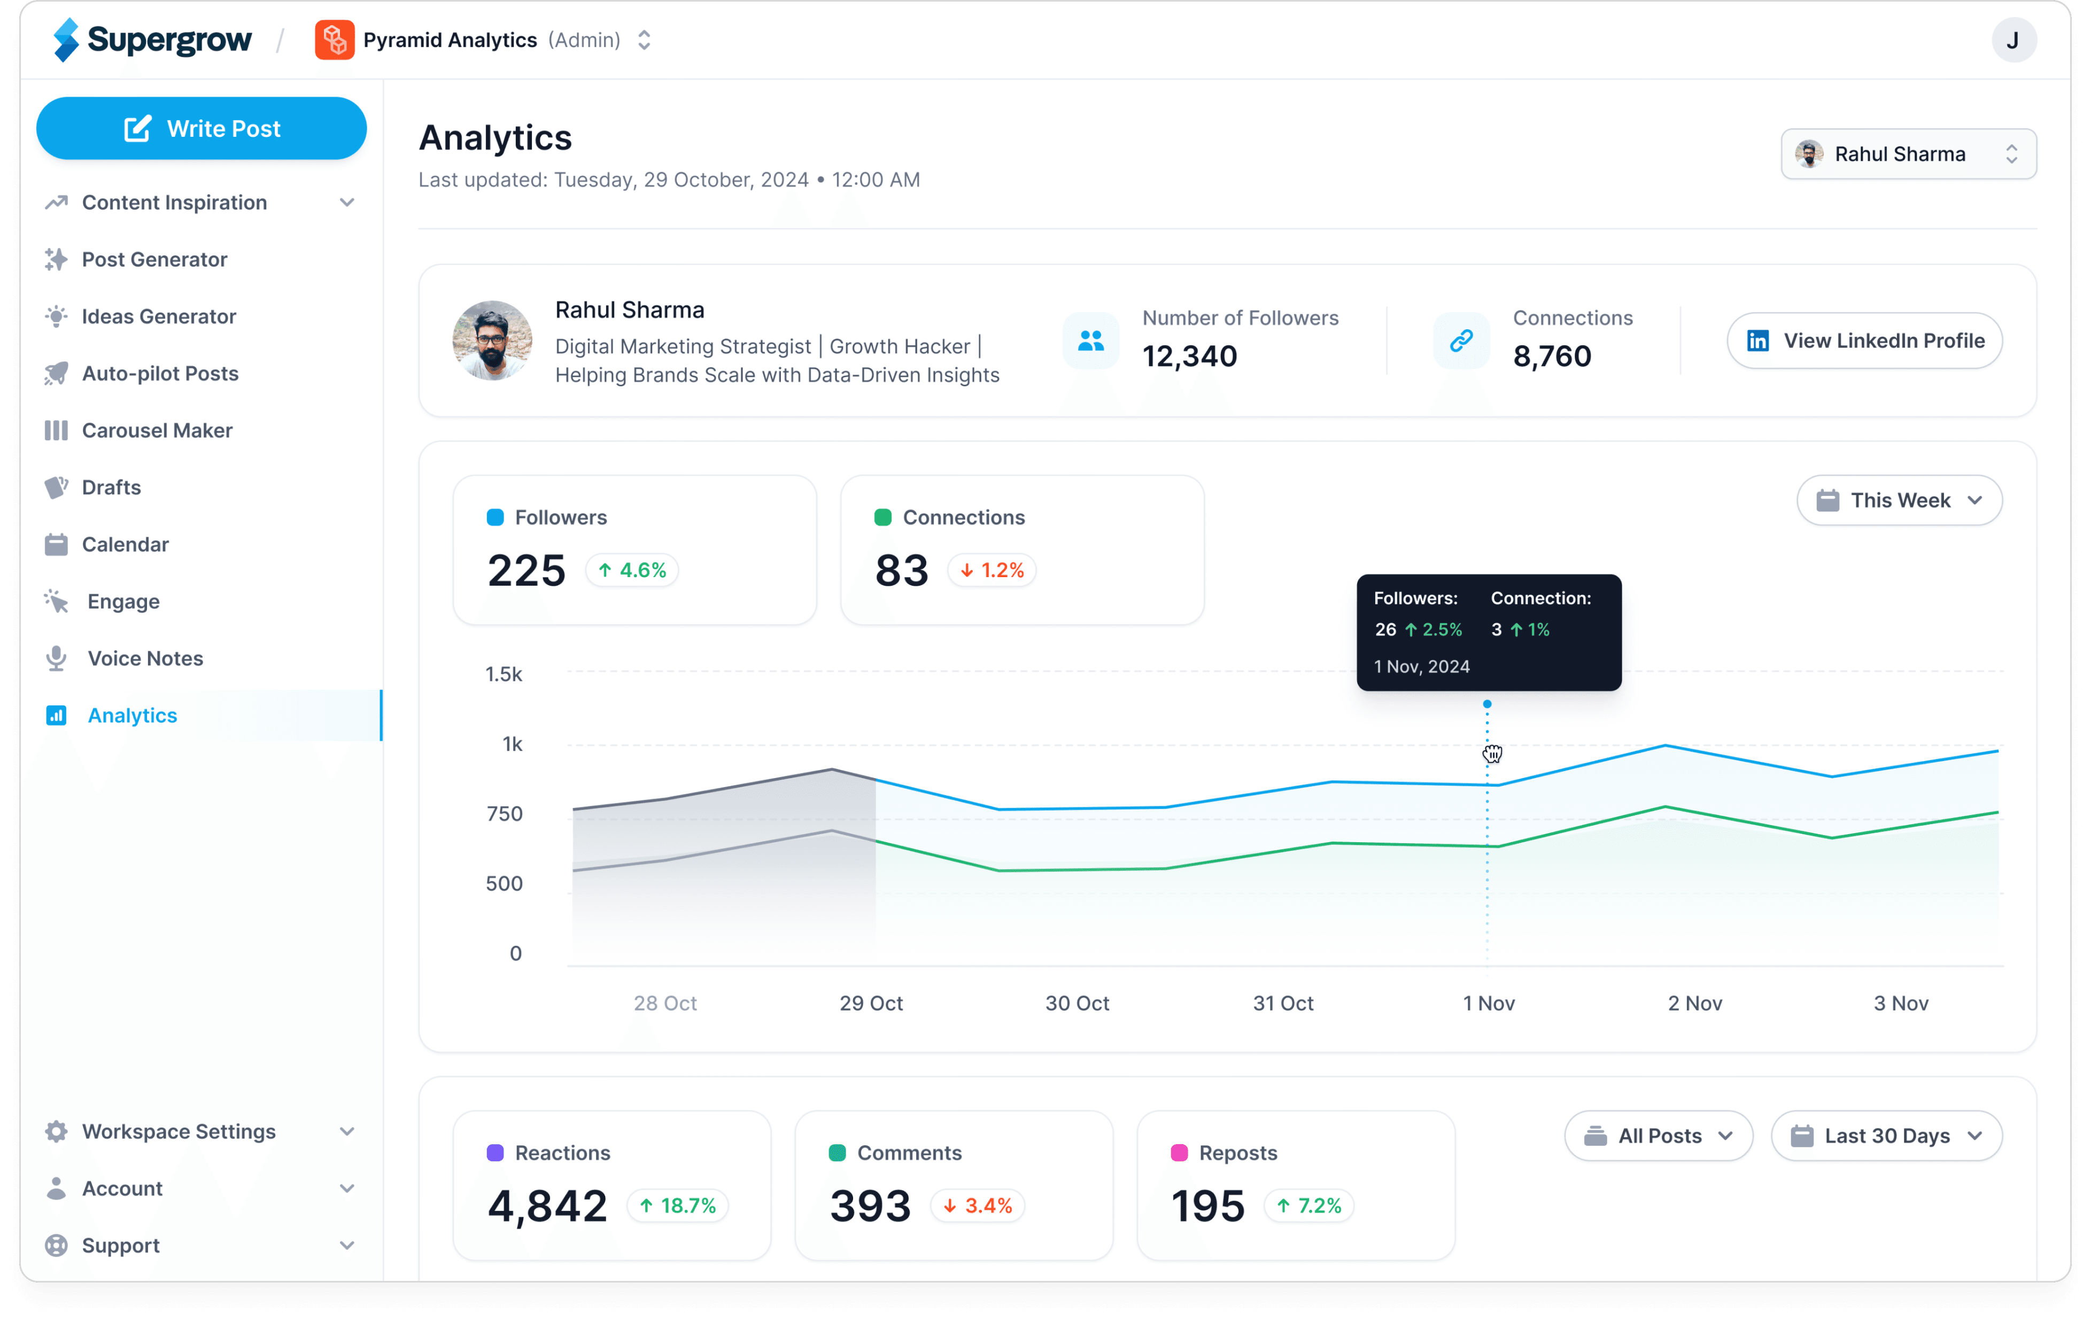Click the Ideas Generator lightbulb icon
The height and width of the screenshot is (1321, 2091).
point(57,317)
